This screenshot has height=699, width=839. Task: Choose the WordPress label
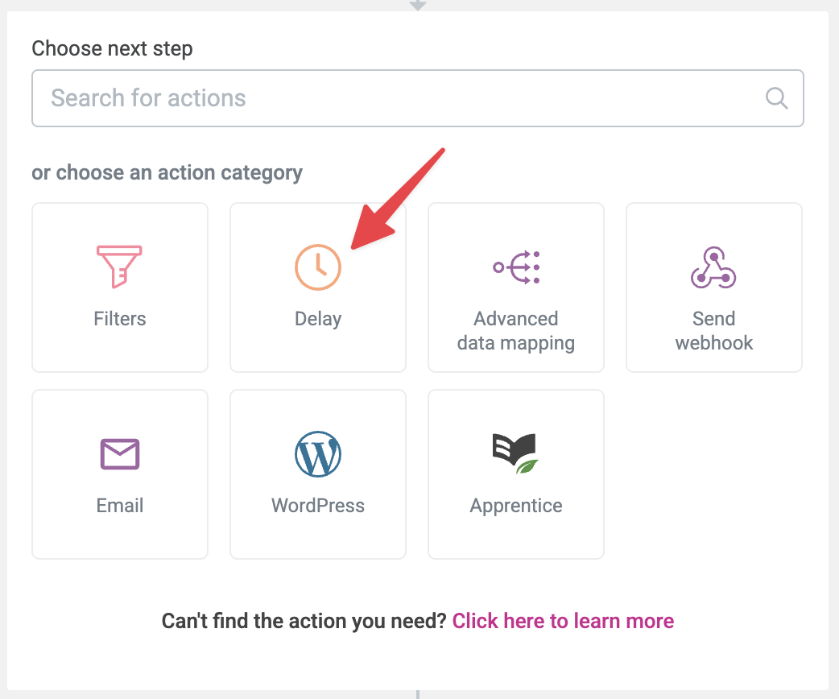[x=318, y=506]
